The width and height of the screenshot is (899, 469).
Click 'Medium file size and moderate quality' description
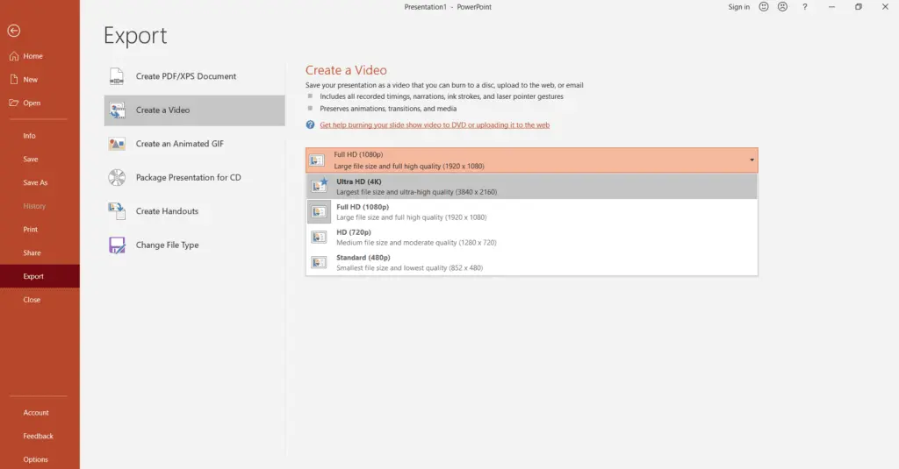pyautogui.click(x=416, y=242)
